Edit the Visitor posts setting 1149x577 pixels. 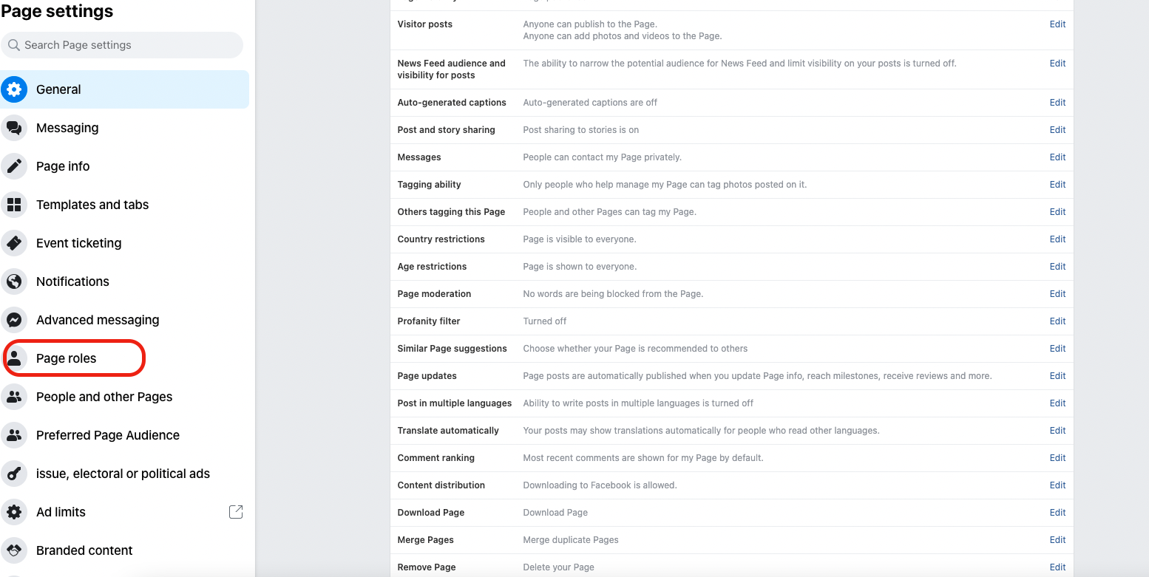pos(1057,24)
